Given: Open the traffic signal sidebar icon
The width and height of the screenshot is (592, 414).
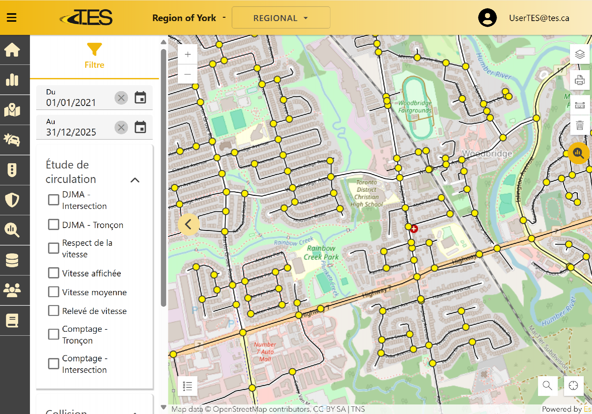Looking at the screenshot, I should coord(12,170).
